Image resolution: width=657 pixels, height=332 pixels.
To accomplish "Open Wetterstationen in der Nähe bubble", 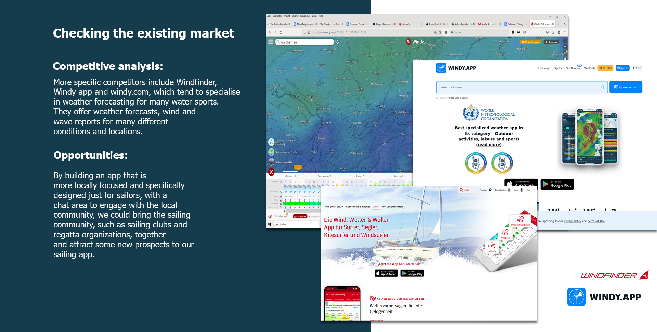I will 271,152.
